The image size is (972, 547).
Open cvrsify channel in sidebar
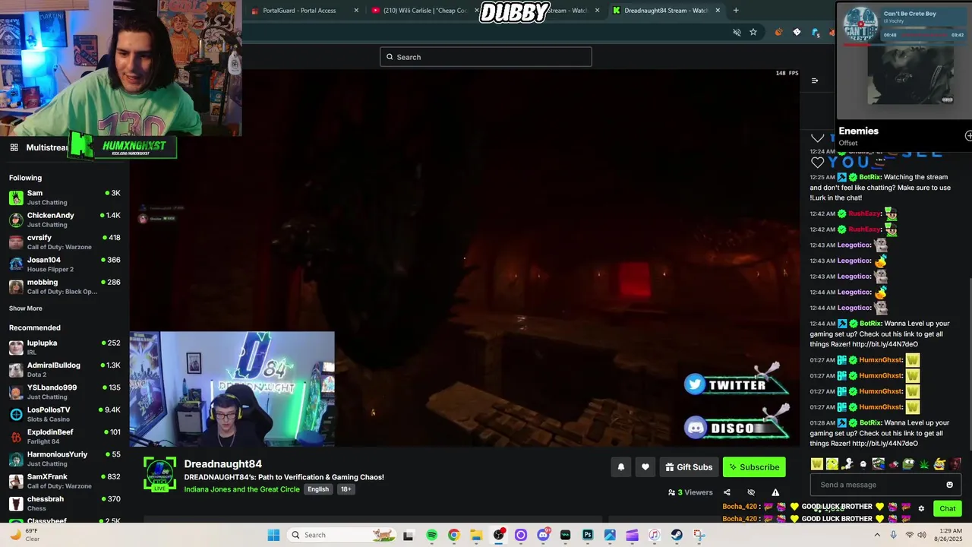click(65, 242)
